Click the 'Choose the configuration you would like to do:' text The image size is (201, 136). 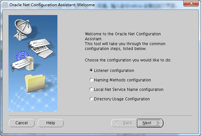(128, 60)
